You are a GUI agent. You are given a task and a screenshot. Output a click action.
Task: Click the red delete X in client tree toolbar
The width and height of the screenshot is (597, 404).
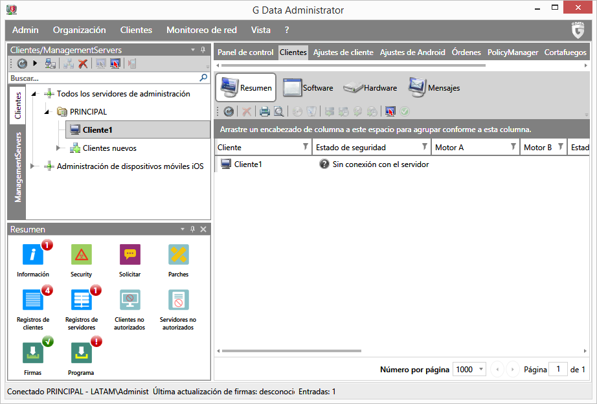coord(83,63)
